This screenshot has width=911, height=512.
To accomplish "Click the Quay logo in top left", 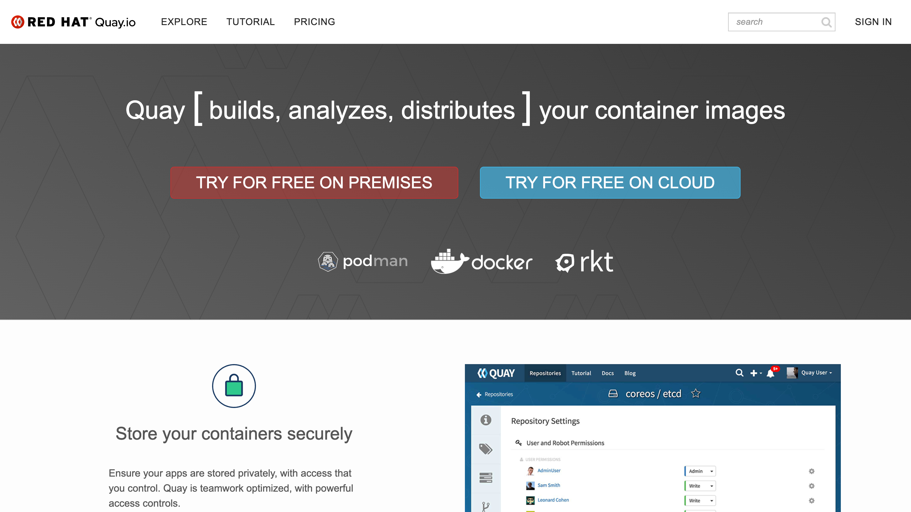I will [75, 21].
